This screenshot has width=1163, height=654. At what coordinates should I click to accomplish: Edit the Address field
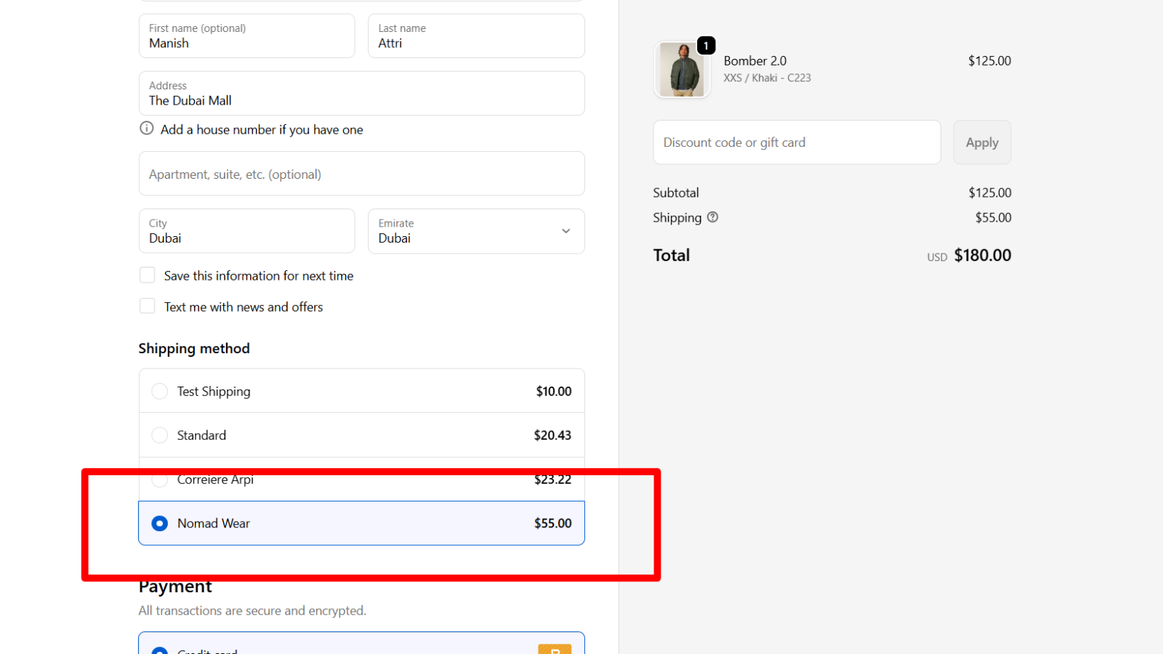point(361,94)
